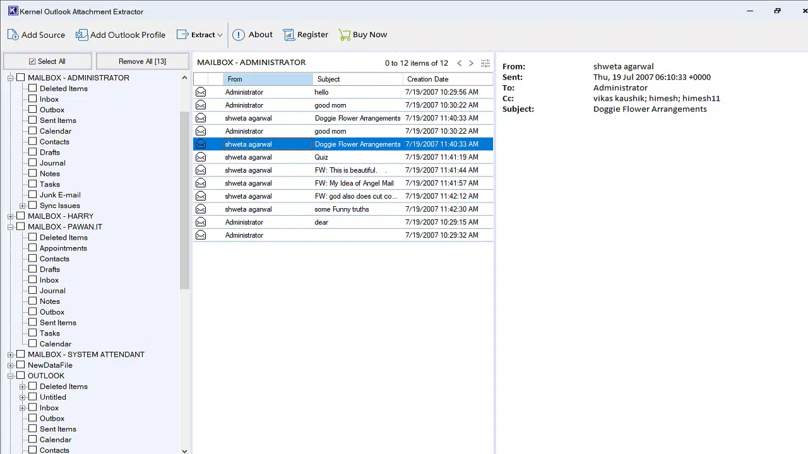Viewport: 808px width, 454px height.
Task: Expand the MAILBOX - SYSTEM ATTENDANT node
Action: point(11,354)
